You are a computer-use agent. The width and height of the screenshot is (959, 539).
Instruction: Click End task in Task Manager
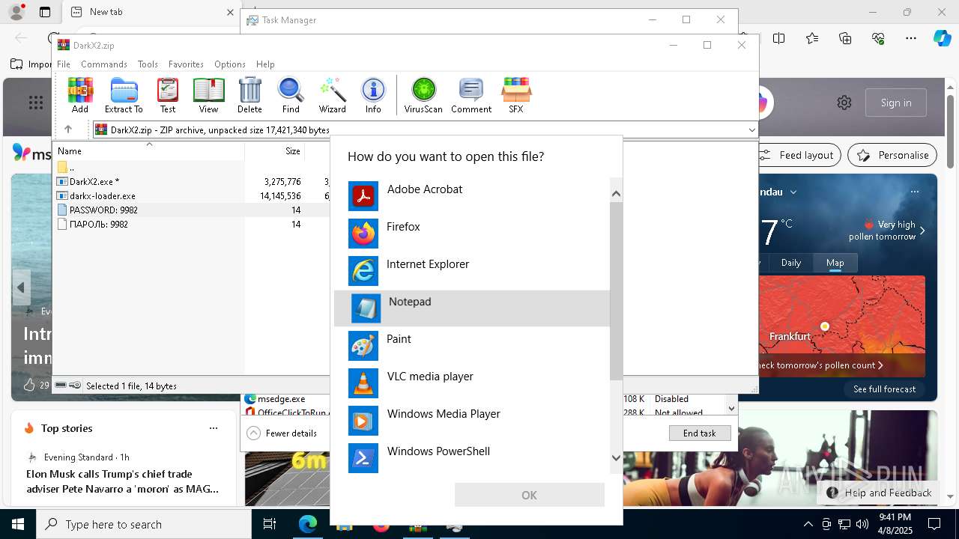tap(699, 433)
